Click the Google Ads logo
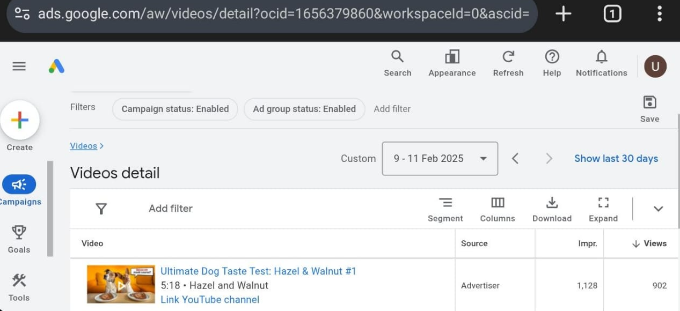This screenshot has height=311, width=680. (56, 66)
